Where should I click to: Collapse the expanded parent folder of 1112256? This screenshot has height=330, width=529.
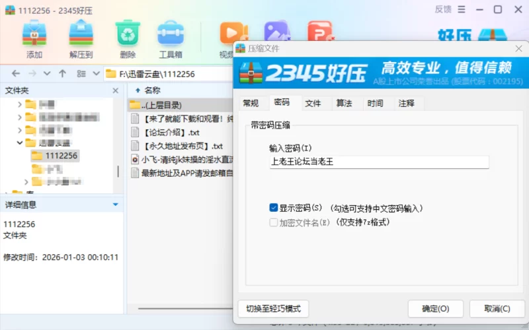click(x=20, y=143)
